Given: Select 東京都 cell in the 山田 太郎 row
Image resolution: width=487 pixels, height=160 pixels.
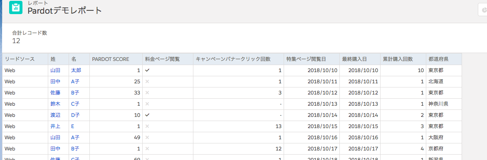Looking at the screenshot, I should coord(444,70).
